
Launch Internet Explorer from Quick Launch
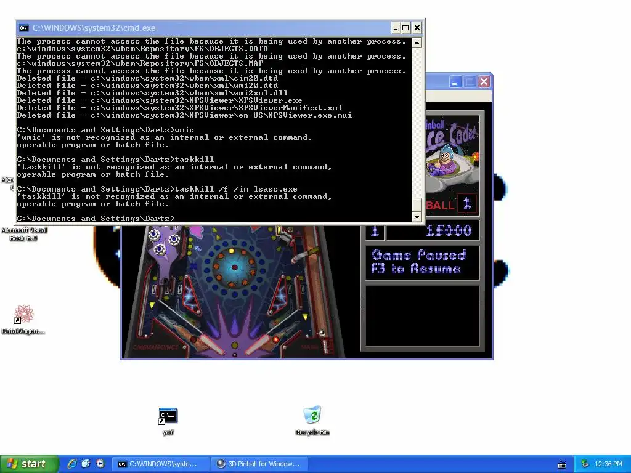tap(72, 464)
